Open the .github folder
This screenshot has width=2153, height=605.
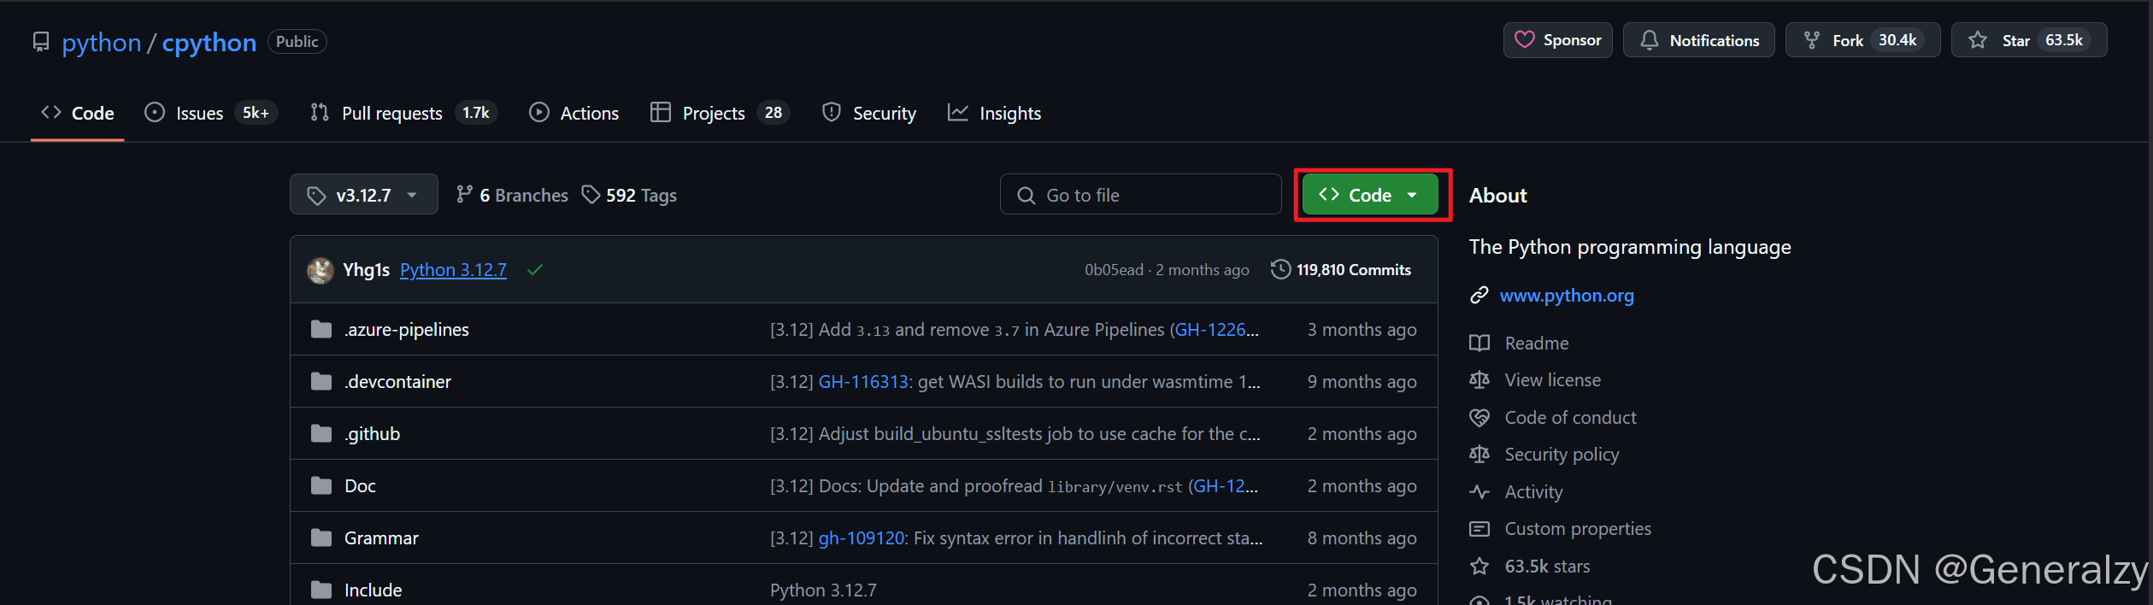point(372,434)
